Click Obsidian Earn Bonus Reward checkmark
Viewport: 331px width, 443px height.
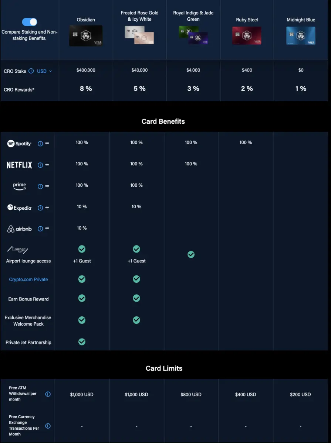click(x=82, y=298)
